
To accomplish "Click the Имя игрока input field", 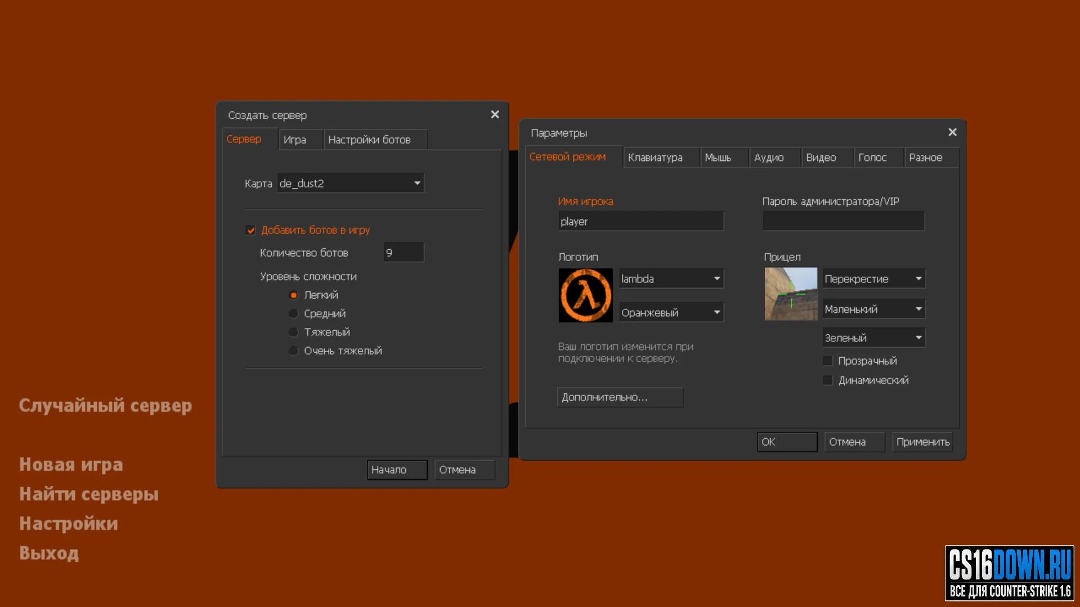I will [641, 221].
